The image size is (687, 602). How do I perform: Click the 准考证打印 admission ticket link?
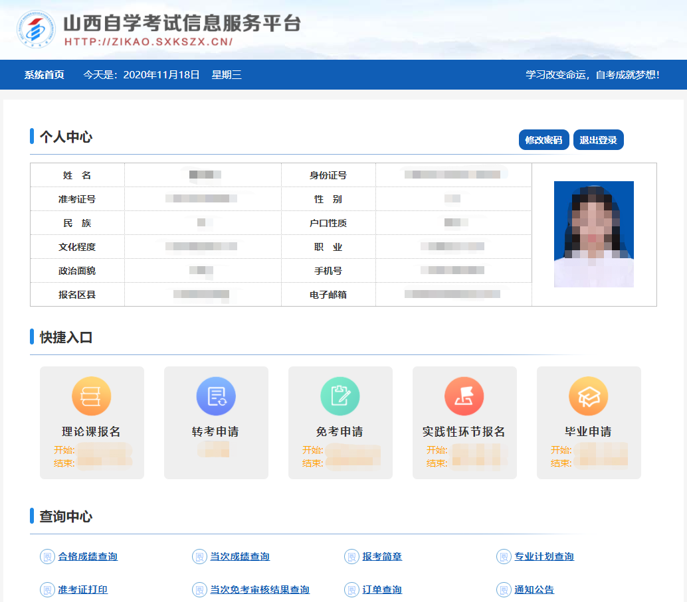83,589
